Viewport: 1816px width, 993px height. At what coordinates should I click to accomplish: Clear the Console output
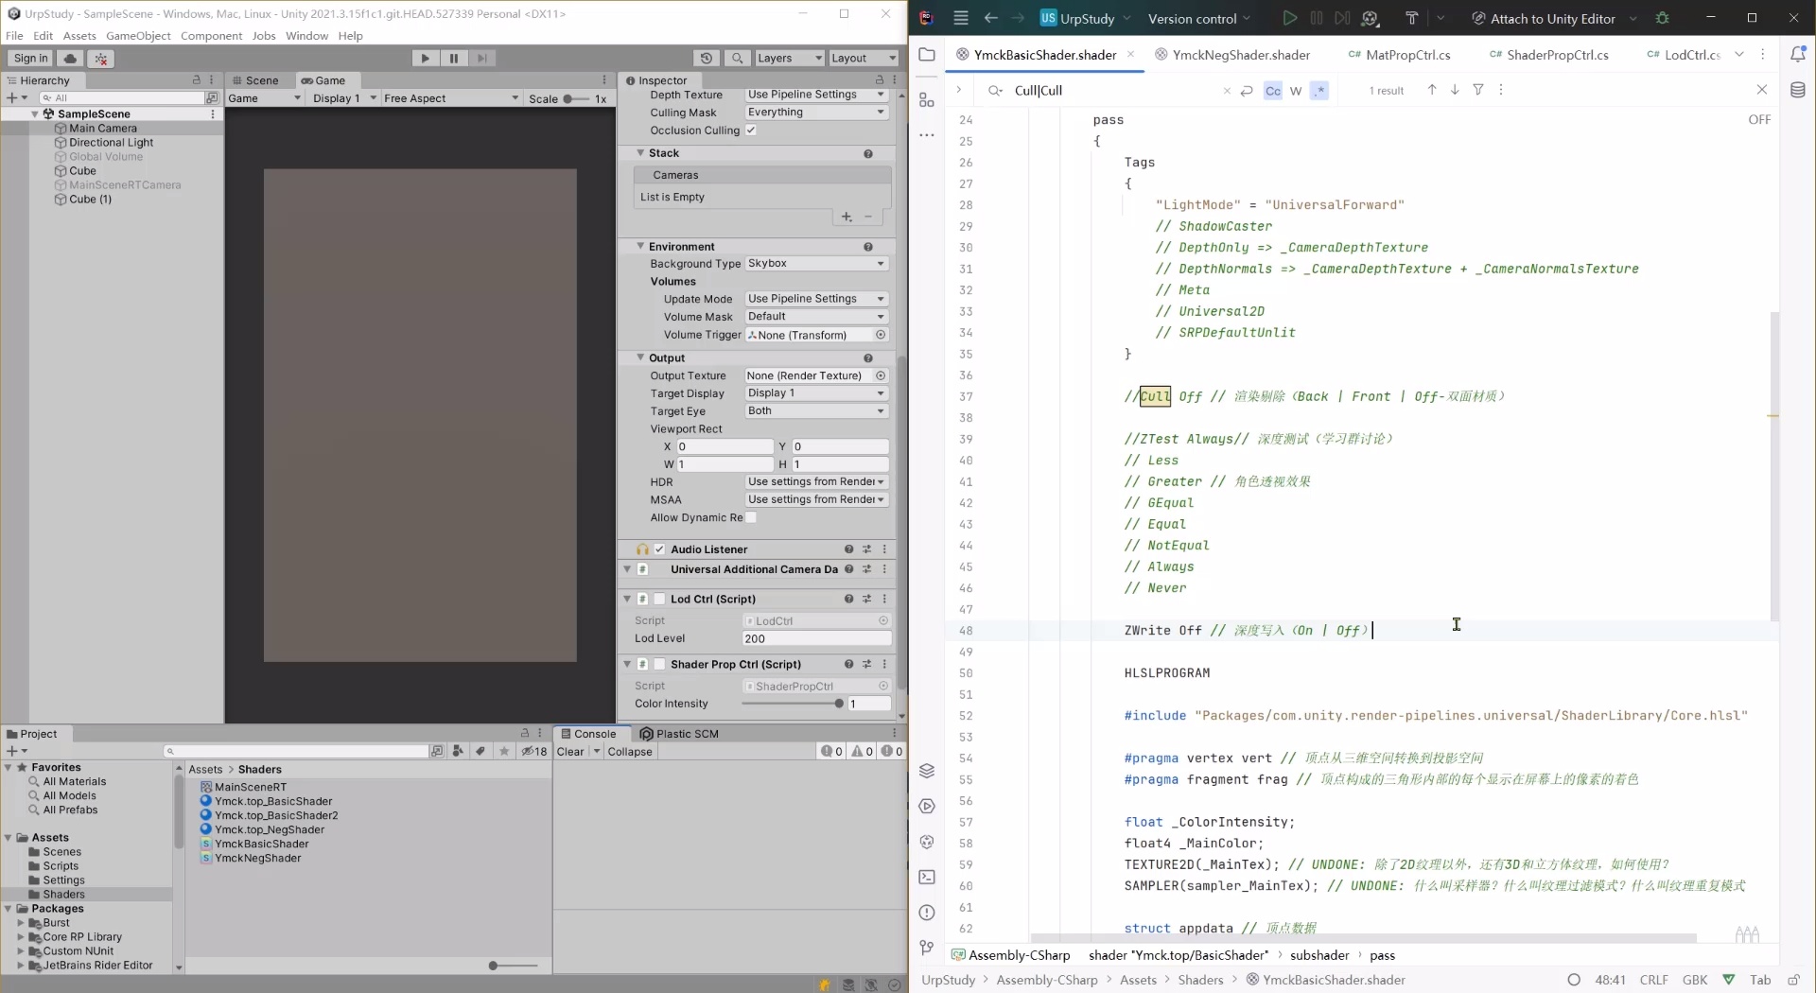coord(571,751)
